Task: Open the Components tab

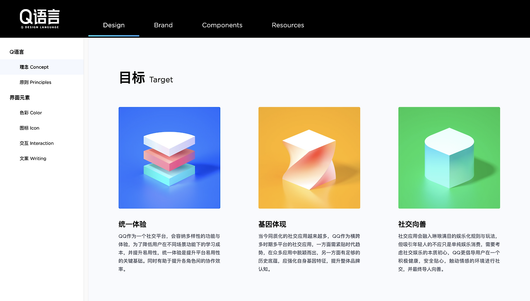Action: tap(222, 25)
